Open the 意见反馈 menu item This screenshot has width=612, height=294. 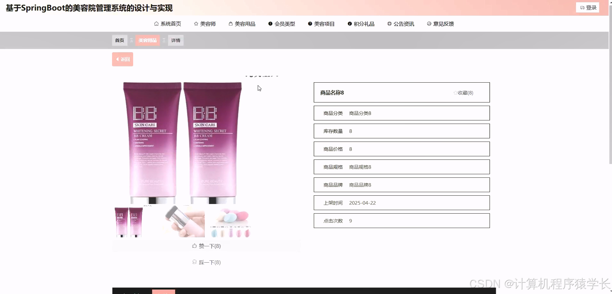[x=440, y=24]
